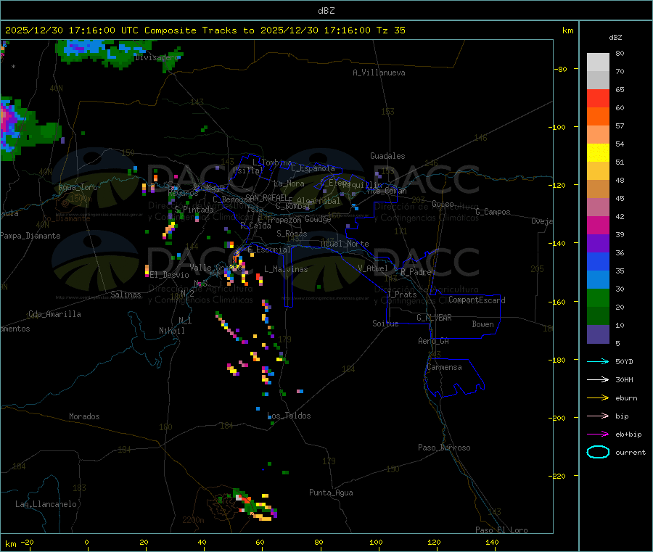Pick the 42 dBZ magenta color swatch
The height and width of the screenshot is (552, 653).
pos(598,225)
